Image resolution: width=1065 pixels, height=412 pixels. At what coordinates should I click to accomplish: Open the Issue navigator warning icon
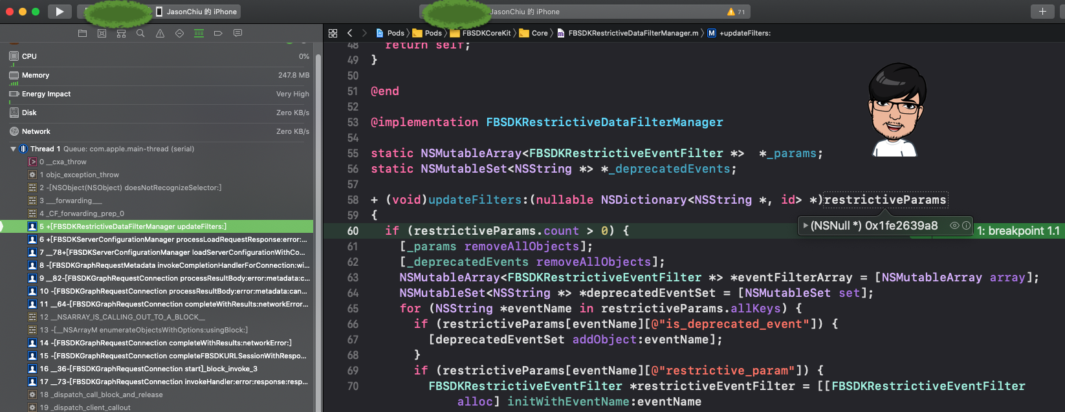(x=160, y=33)
